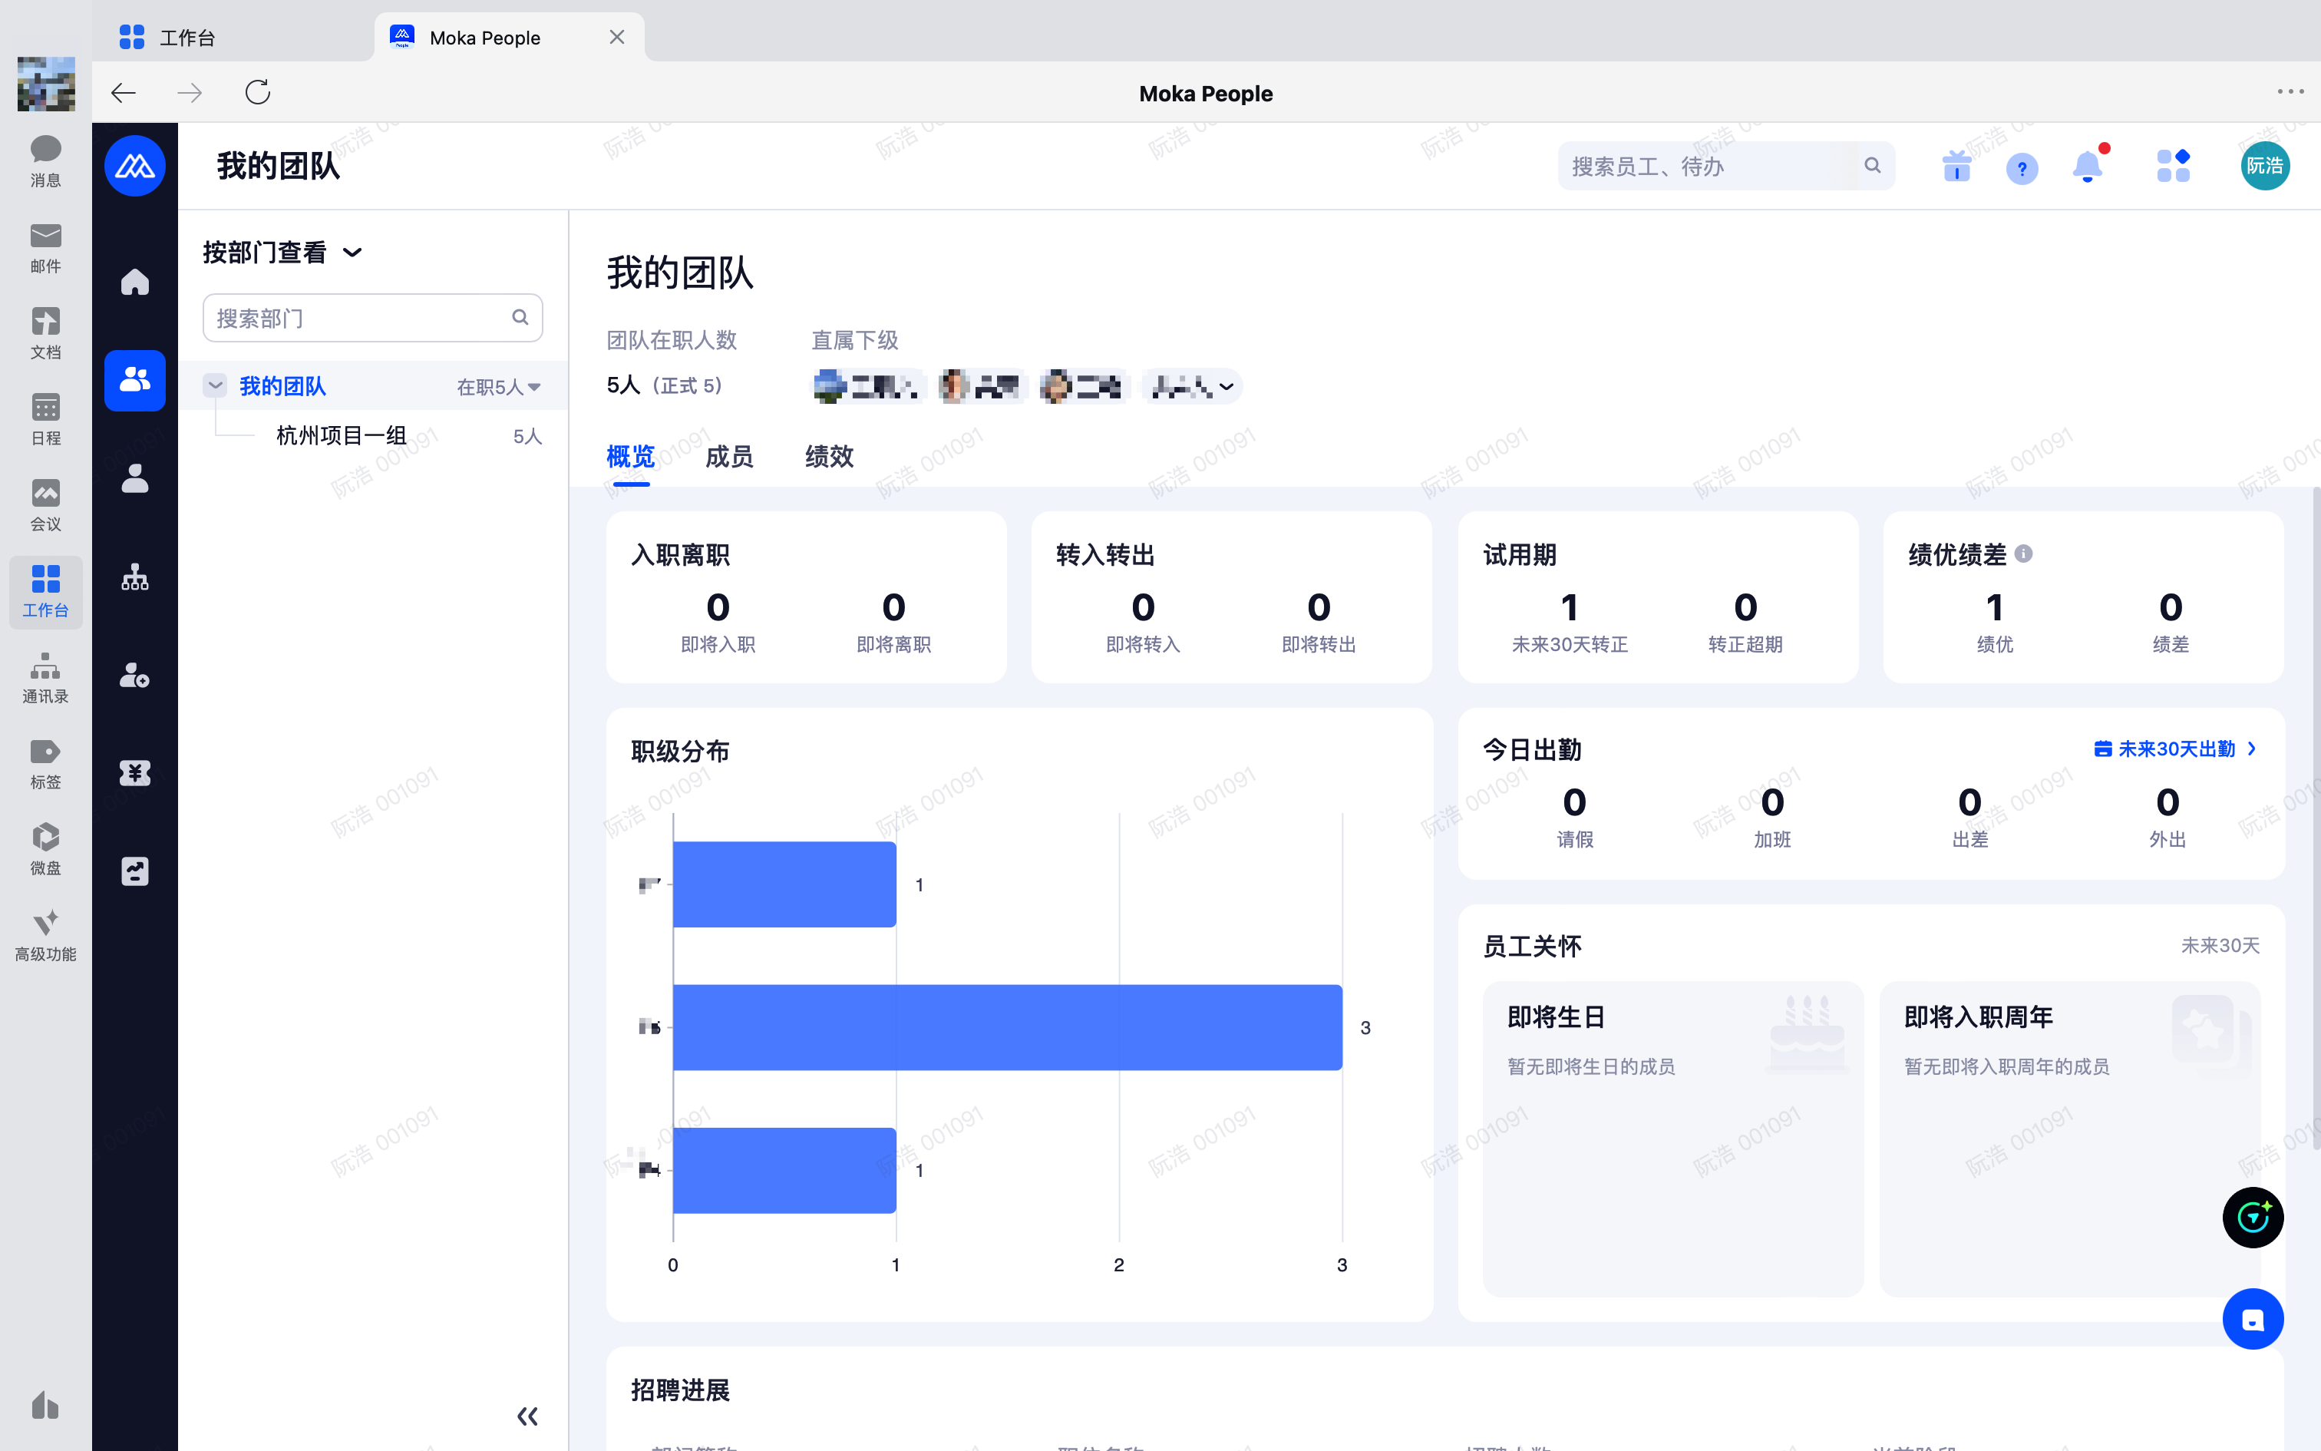Click the gift icon in the header
Screen dimensions: 2321x1451
pyautogui.click(x=1956, y=167)
